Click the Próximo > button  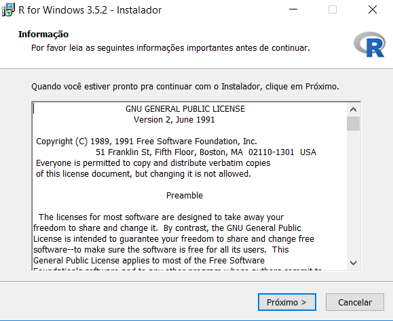point(287,302)
